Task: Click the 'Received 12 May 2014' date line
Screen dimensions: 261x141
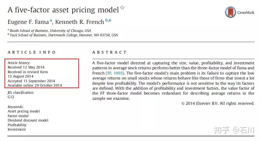Action: 26,67
